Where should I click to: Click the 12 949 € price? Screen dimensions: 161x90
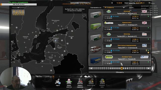(135, 51)
